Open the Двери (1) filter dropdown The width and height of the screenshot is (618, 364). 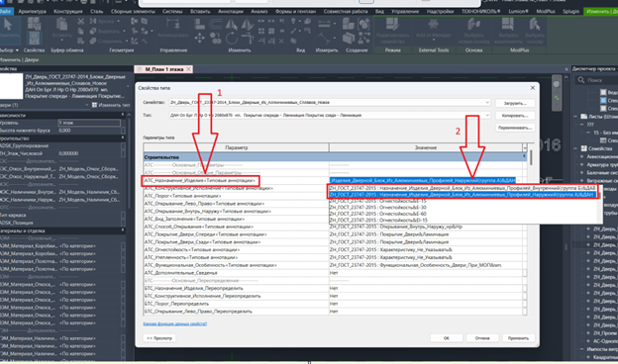87,105
